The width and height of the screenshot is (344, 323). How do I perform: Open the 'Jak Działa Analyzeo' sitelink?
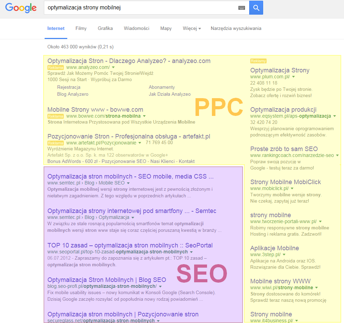170,94
